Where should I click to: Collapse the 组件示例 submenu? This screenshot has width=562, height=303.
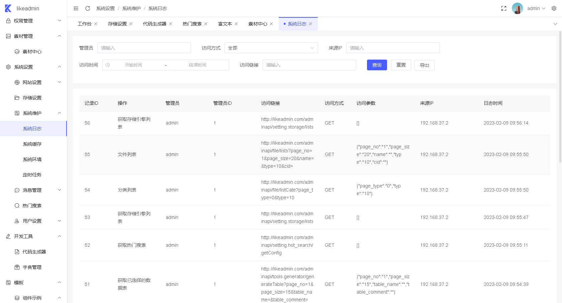(x=33, y=298)
